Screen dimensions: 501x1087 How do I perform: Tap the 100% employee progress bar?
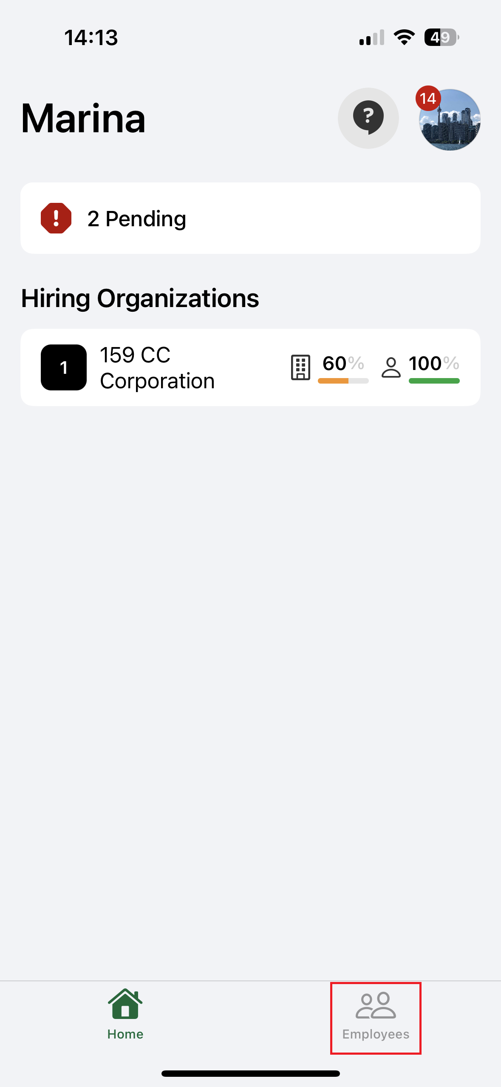pos(434,381)
